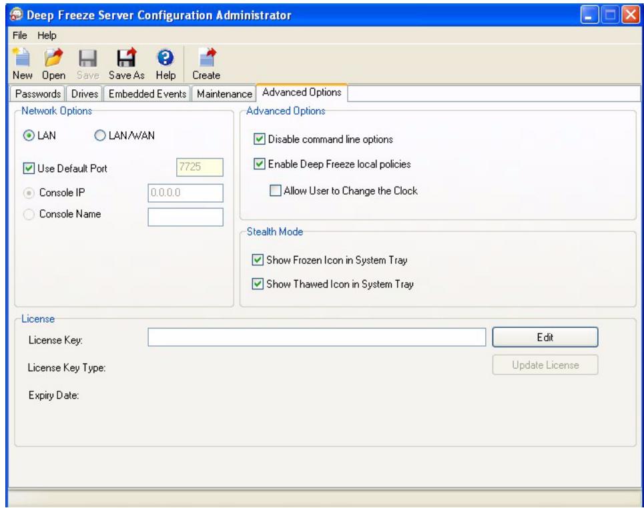Toggle Show Frozen Icon in System Tray
644x508 pixels.
tap(258, 260)
